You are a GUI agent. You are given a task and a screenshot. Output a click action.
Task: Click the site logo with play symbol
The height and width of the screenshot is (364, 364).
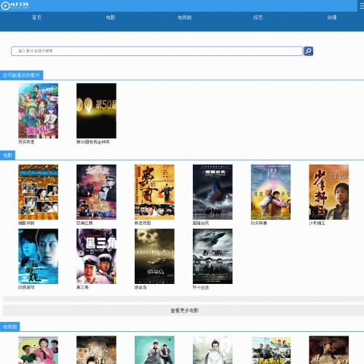pyautogui.click(x=15, y=5)
